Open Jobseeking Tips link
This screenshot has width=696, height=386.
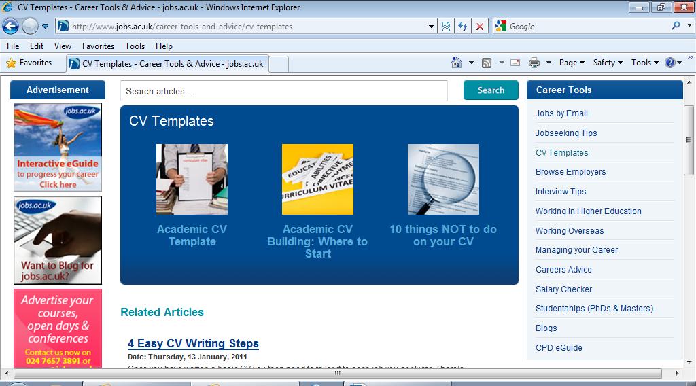click(x=566, y=133)
